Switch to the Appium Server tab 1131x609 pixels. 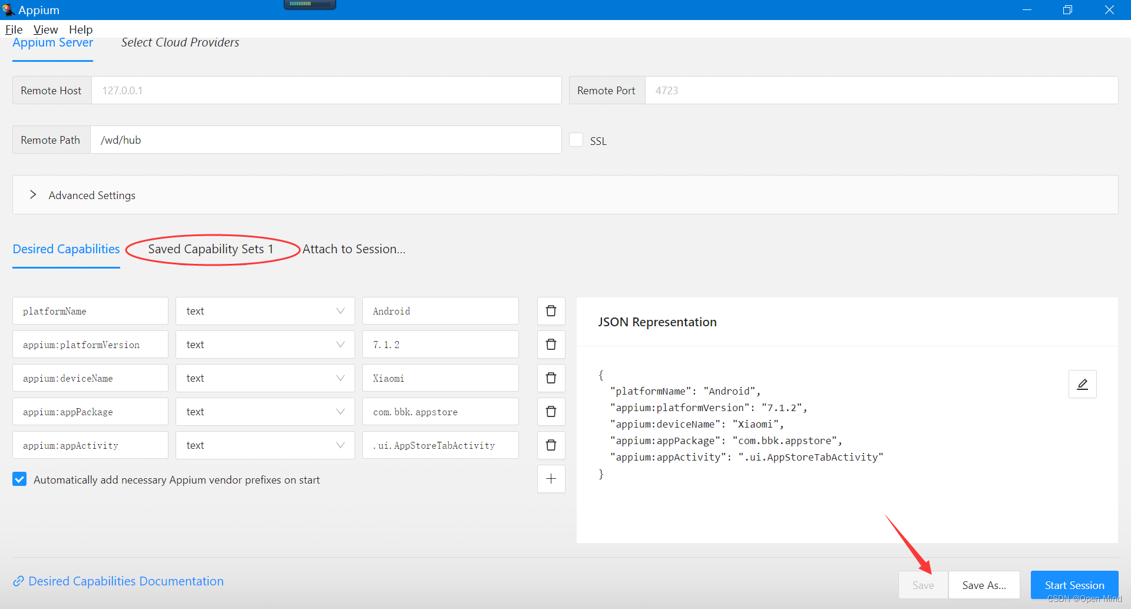tap(52, 43)
